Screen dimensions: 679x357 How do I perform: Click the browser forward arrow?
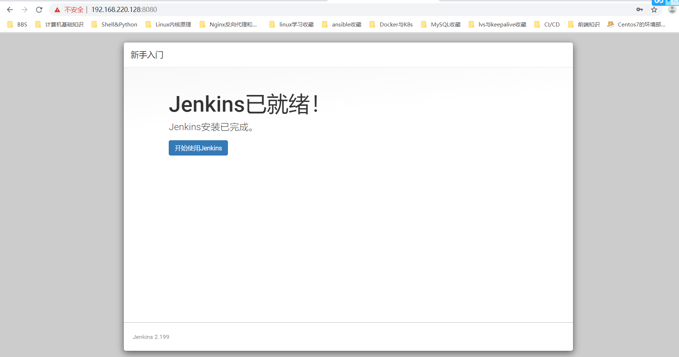point(24,10)
